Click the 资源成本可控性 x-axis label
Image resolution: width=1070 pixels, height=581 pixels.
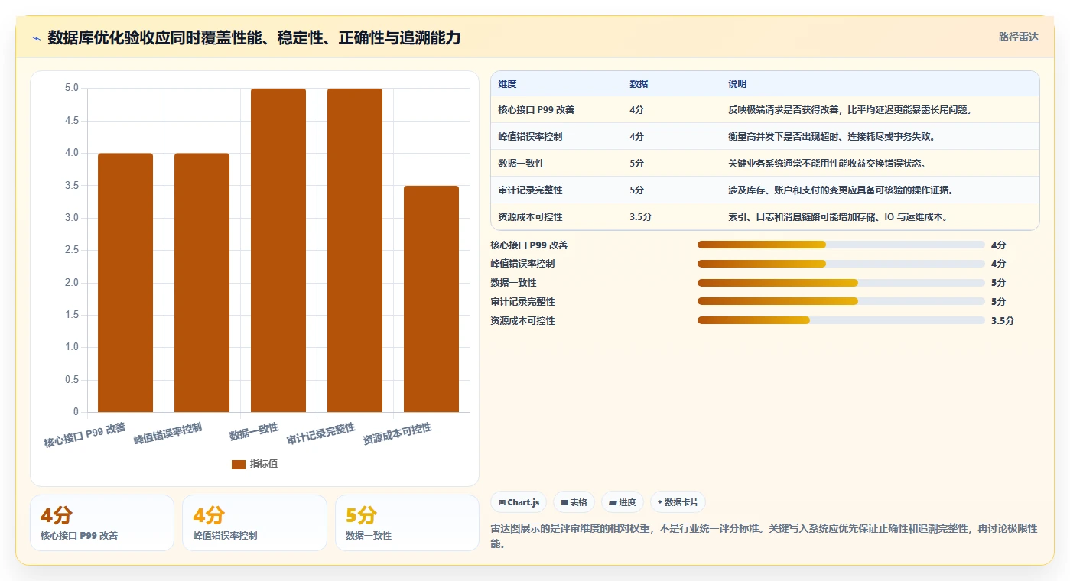[x=397, y=434]
